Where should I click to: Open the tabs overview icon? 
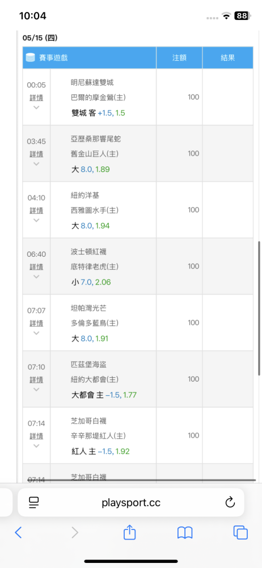[240, 532]
